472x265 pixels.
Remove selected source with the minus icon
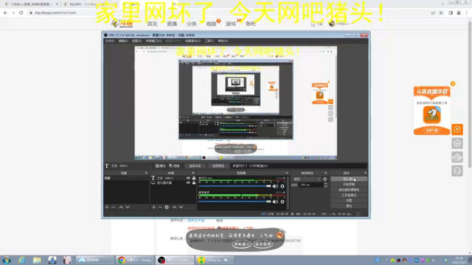pyautogui.click(x=160, y=207)
